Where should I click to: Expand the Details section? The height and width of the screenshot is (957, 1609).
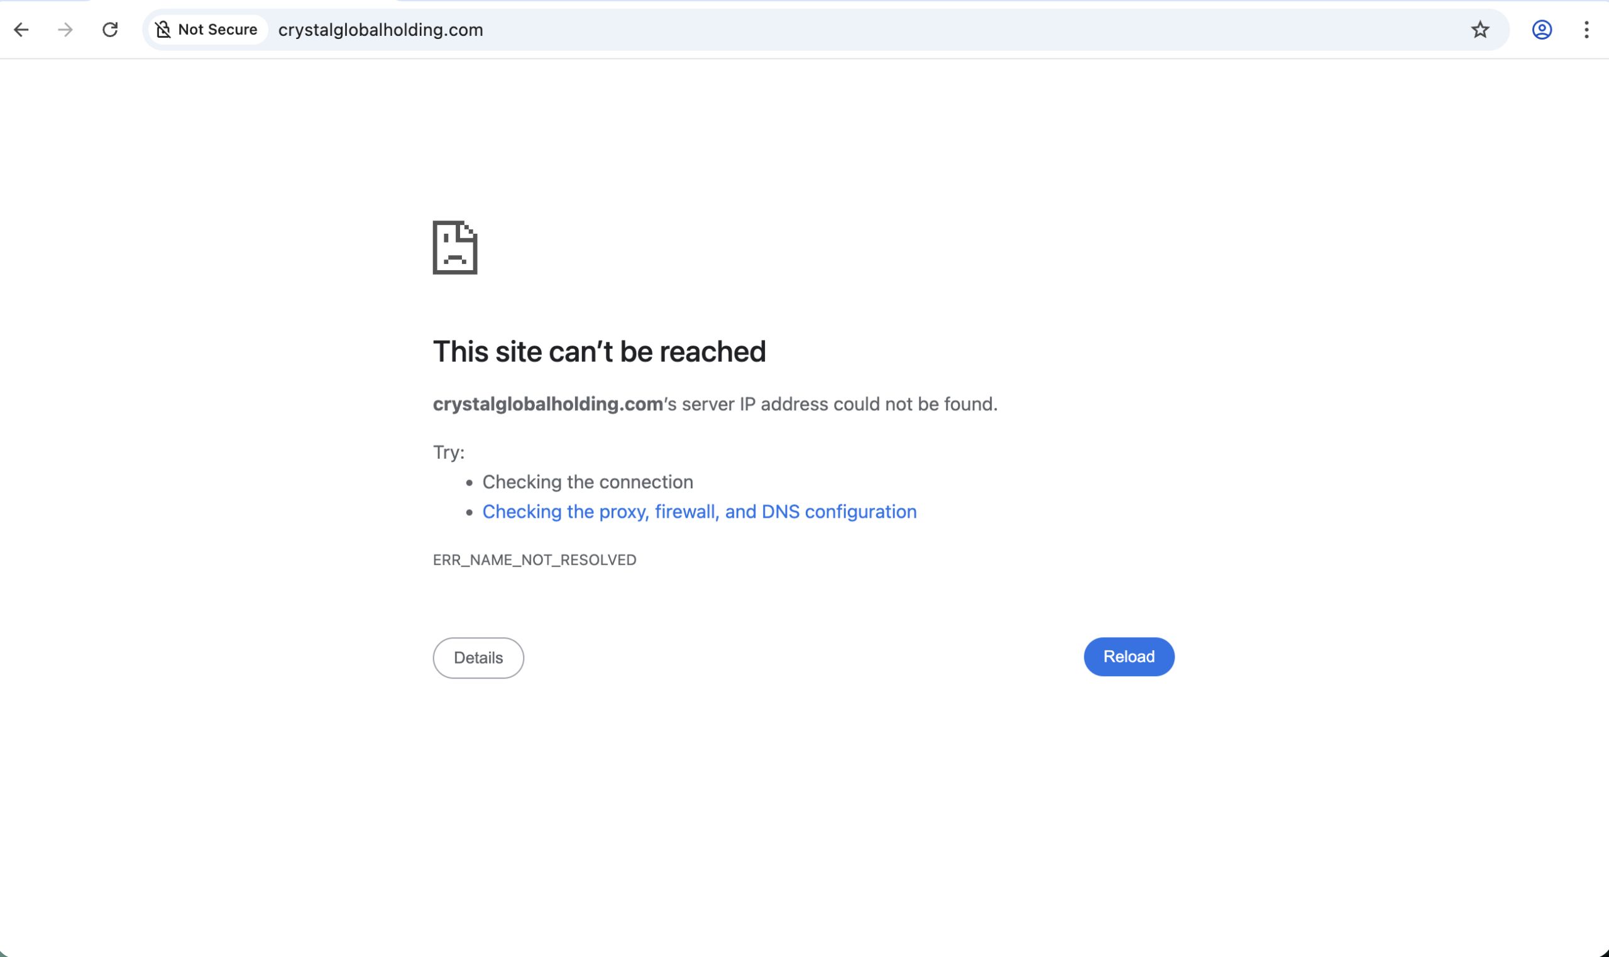coord(478,657)
